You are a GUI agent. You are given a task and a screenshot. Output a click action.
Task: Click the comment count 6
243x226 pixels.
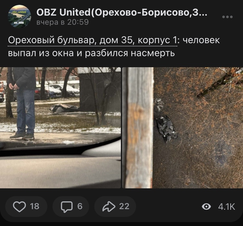[80, 207]
